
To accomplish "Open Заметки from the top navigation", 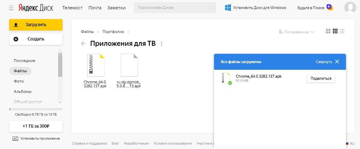I will pyautogui.click(x=116, y=8).
